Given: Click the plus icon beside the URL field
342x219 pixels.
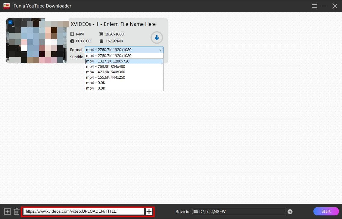Looking at the screenshot, I should [149, 211].
